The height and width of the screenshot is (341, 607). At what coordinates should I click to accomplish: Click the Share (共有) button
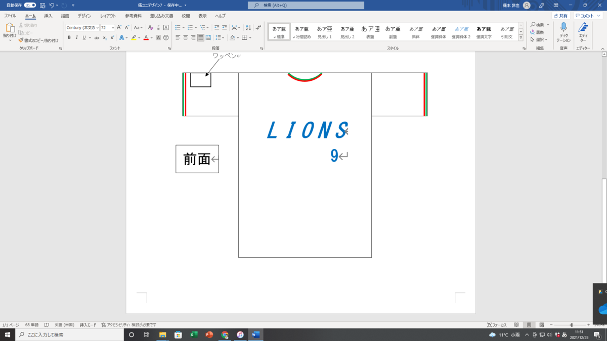click(560, 16)
